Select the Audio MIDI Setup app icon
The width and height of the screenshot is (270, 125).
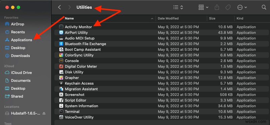tap(61, 38)
